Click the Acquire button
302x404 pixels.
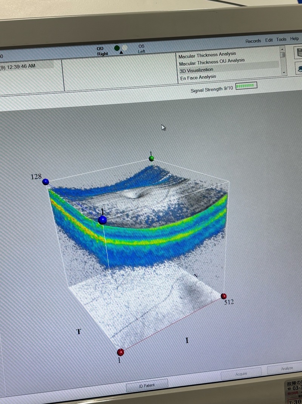pyautogui.click(x=241, y=374)
